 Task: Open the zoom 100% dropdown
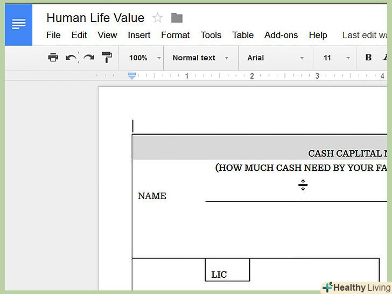coord(144,58)
